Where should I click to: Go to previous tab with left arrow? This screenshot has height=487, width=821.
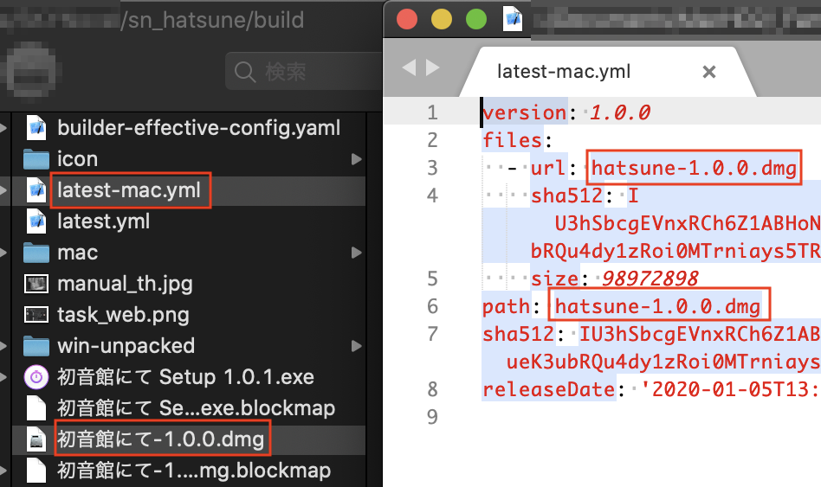[x=409, y=67]
